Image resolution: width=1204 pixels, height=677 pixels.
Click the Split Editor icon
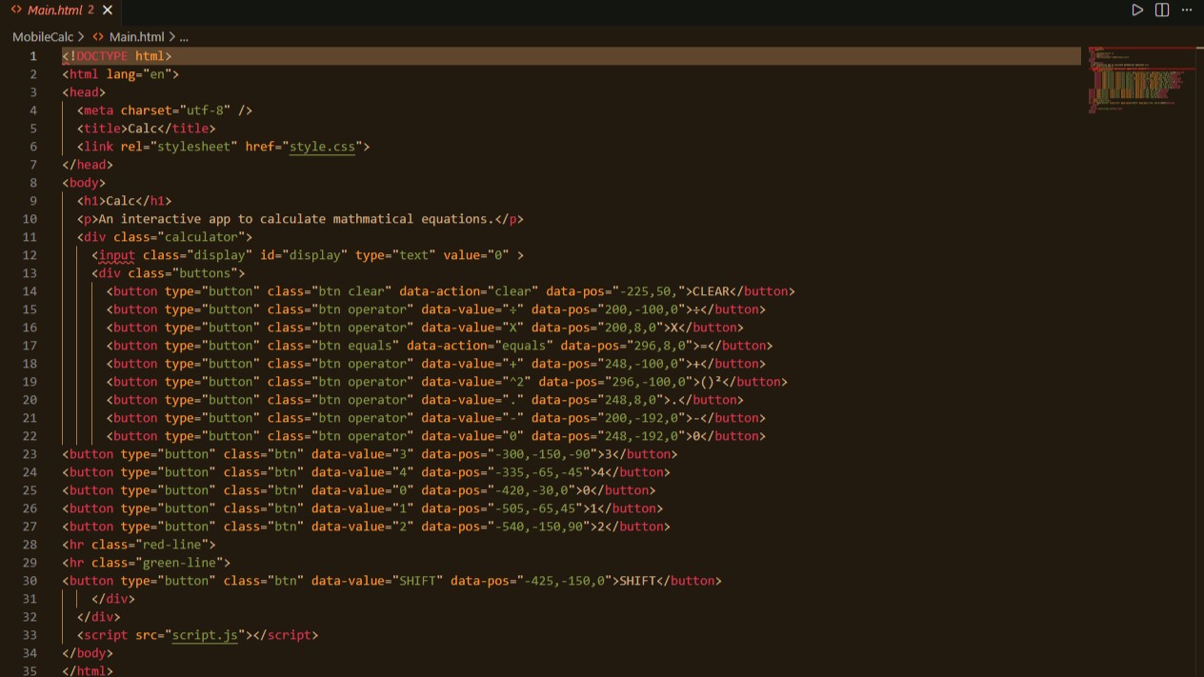coord(1162,10)
